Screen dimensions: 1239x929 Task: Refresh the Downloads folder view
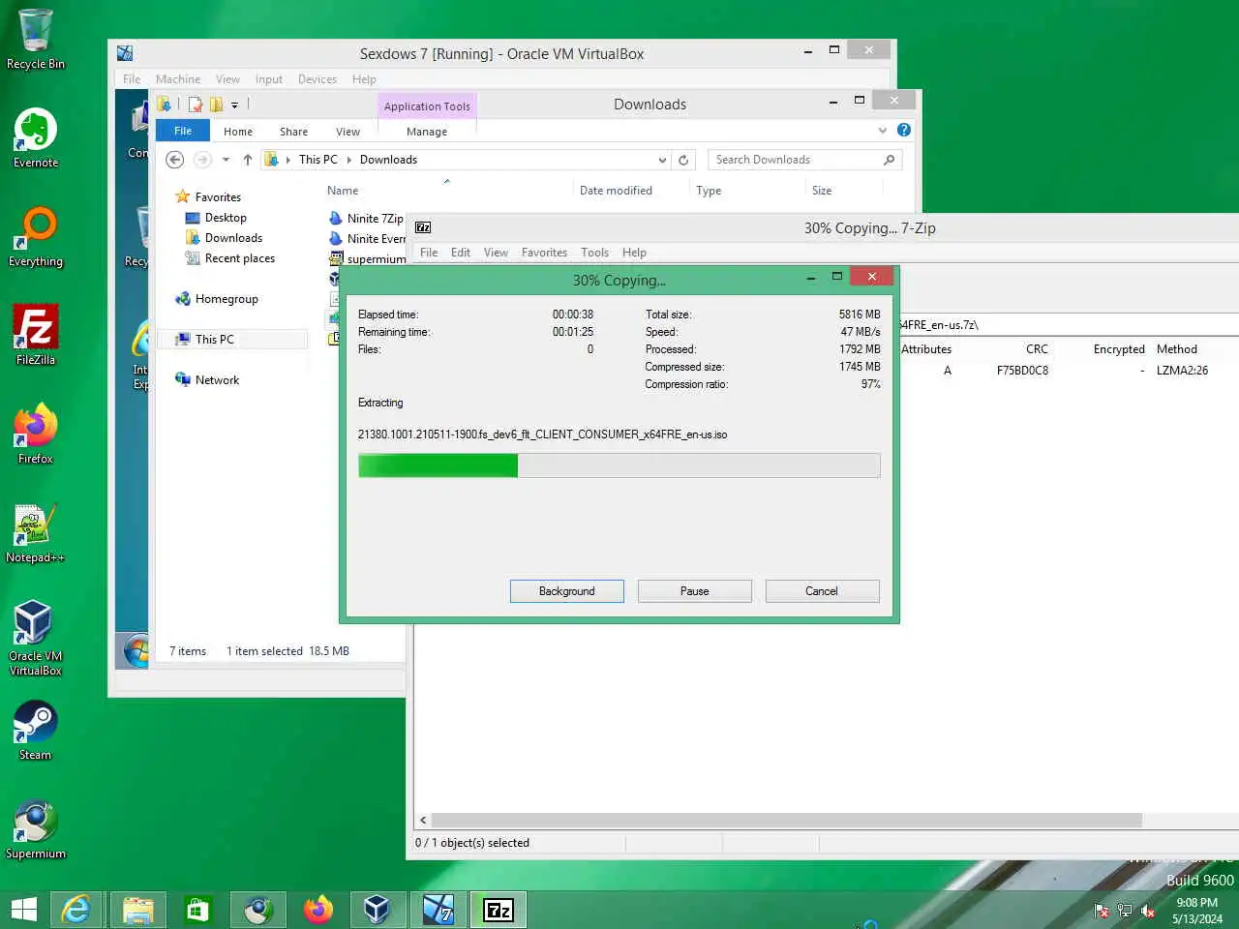pyautogui.click(x=683, y=160)
